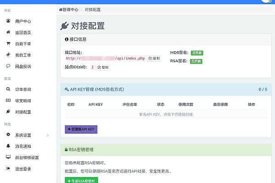Click the gear icon for 系统设置

[x=8, y=135]
